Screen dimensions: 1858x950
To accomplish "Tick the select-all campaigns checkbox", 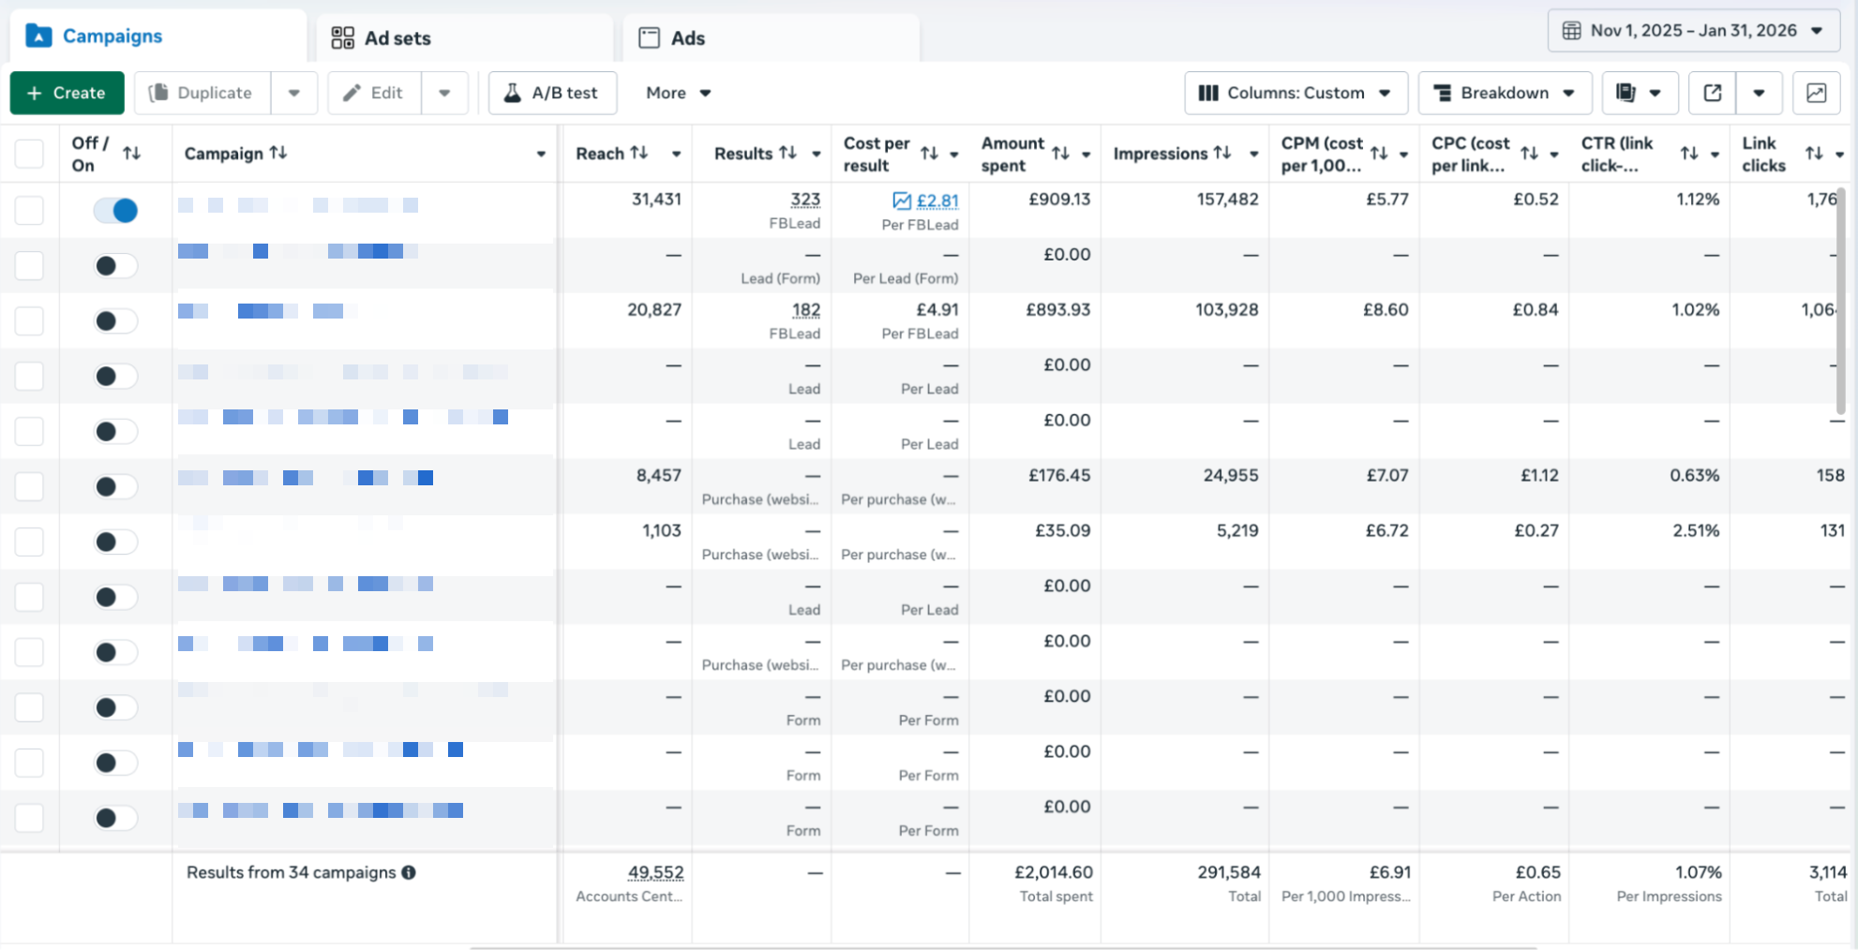I will (x=29, y=154).
